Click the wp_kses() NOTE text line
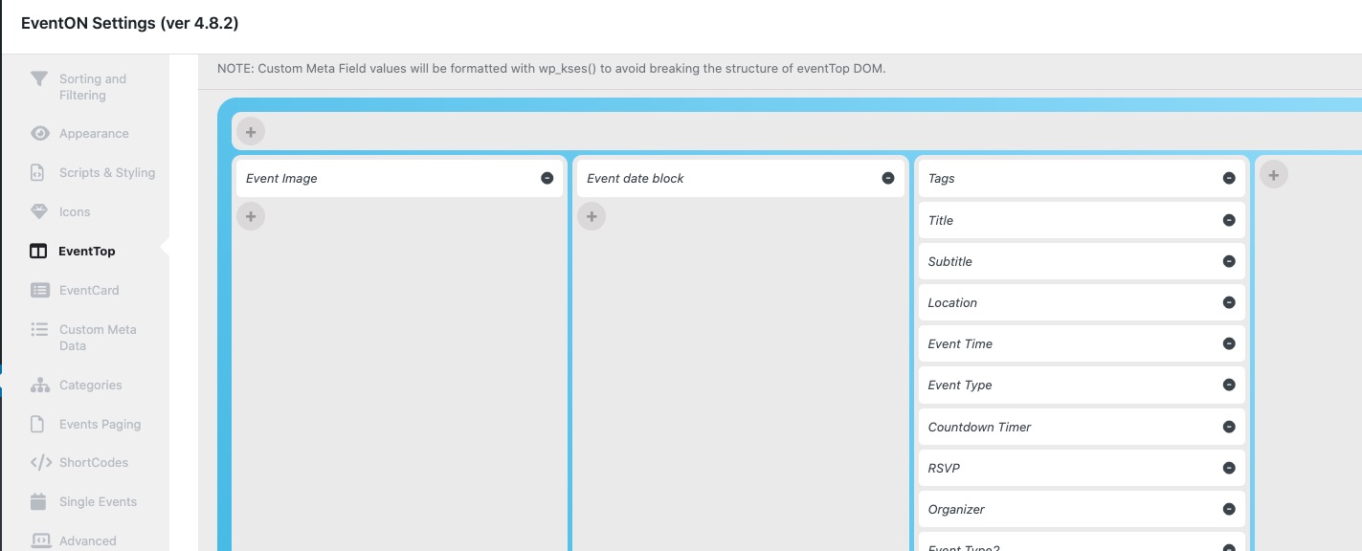Viewport: 1362px width, 551px height. pos(551,69)
